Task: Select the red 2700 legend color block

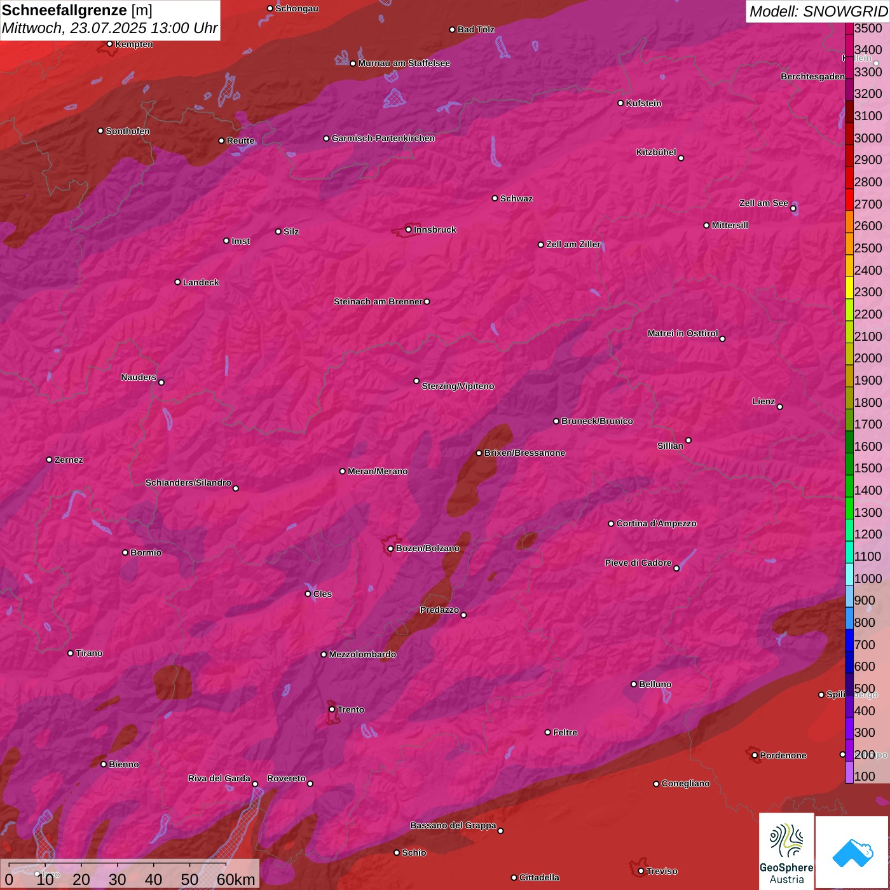Action: pyautogui.click(x=849, y=200)
